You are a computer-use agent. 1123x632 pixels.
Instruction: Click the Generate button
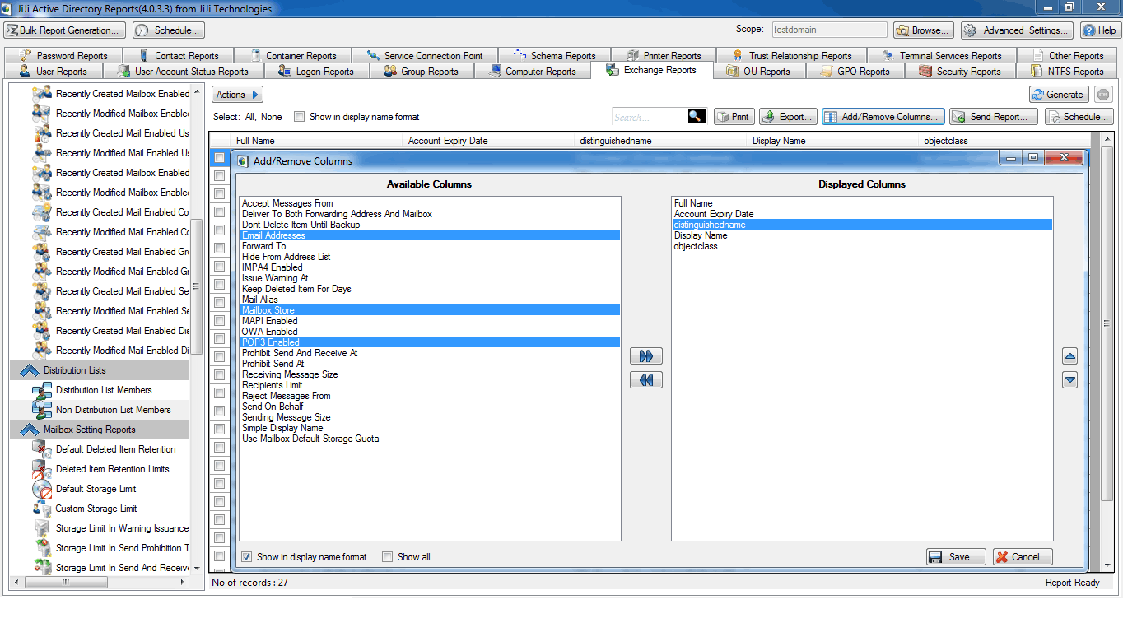[x=1059, y=95]
